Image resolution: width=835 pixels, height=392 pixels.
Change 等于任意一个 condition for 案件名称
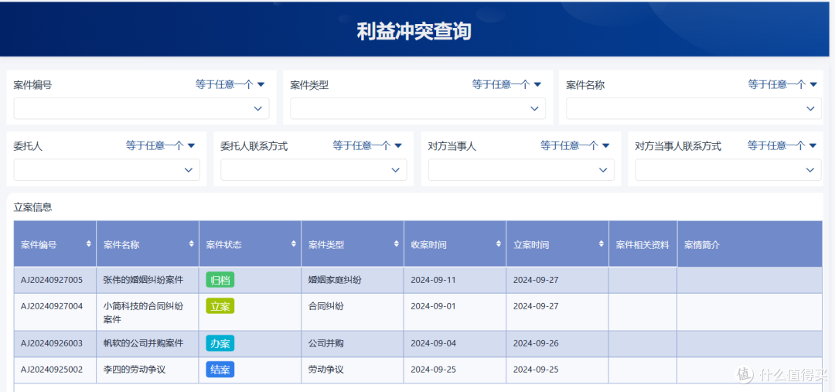point(782,84)
